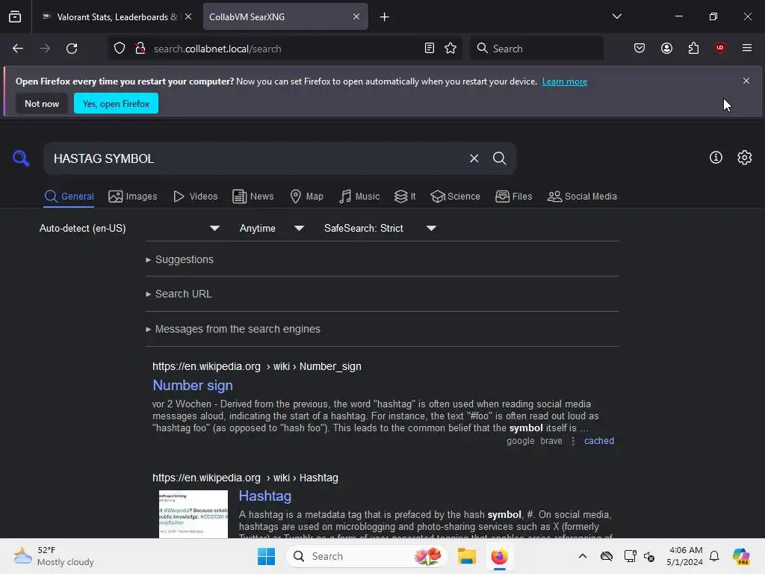The image size is (765, 574).
Task: Reload the current page
Action: click(x=72, y=49)
